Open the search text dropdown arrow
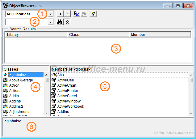 click(51, 22)
